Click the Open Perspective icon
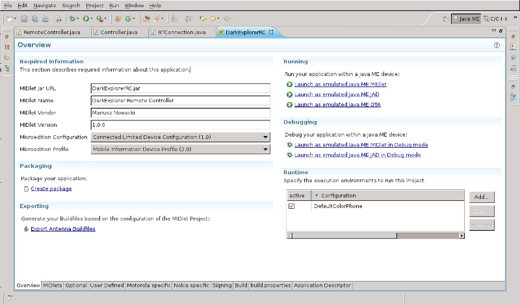520x305 pixels. [x=446, y=19]
